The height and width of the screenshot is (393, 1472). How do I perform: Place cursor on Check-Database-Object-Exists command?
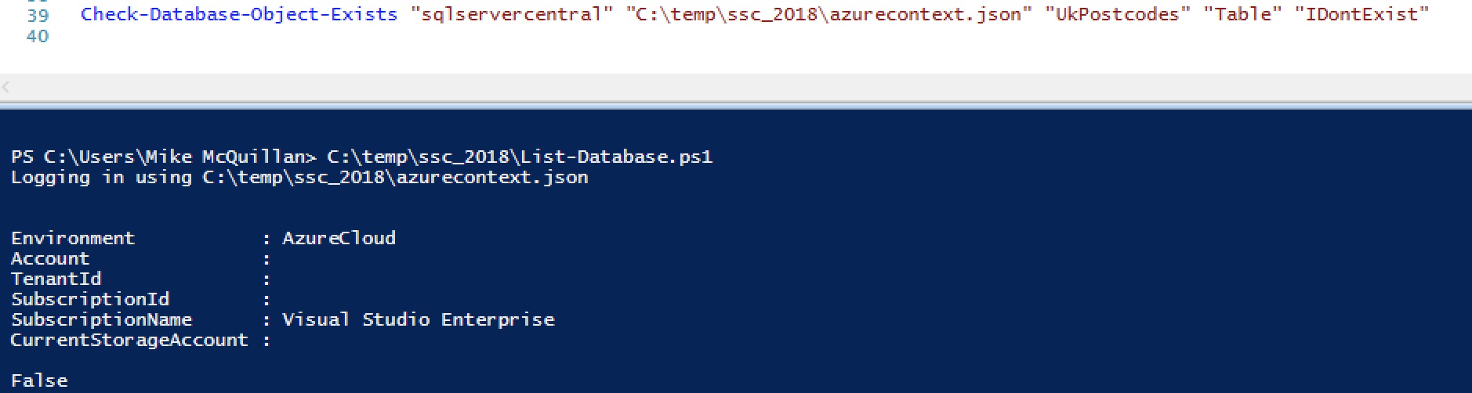239,15
